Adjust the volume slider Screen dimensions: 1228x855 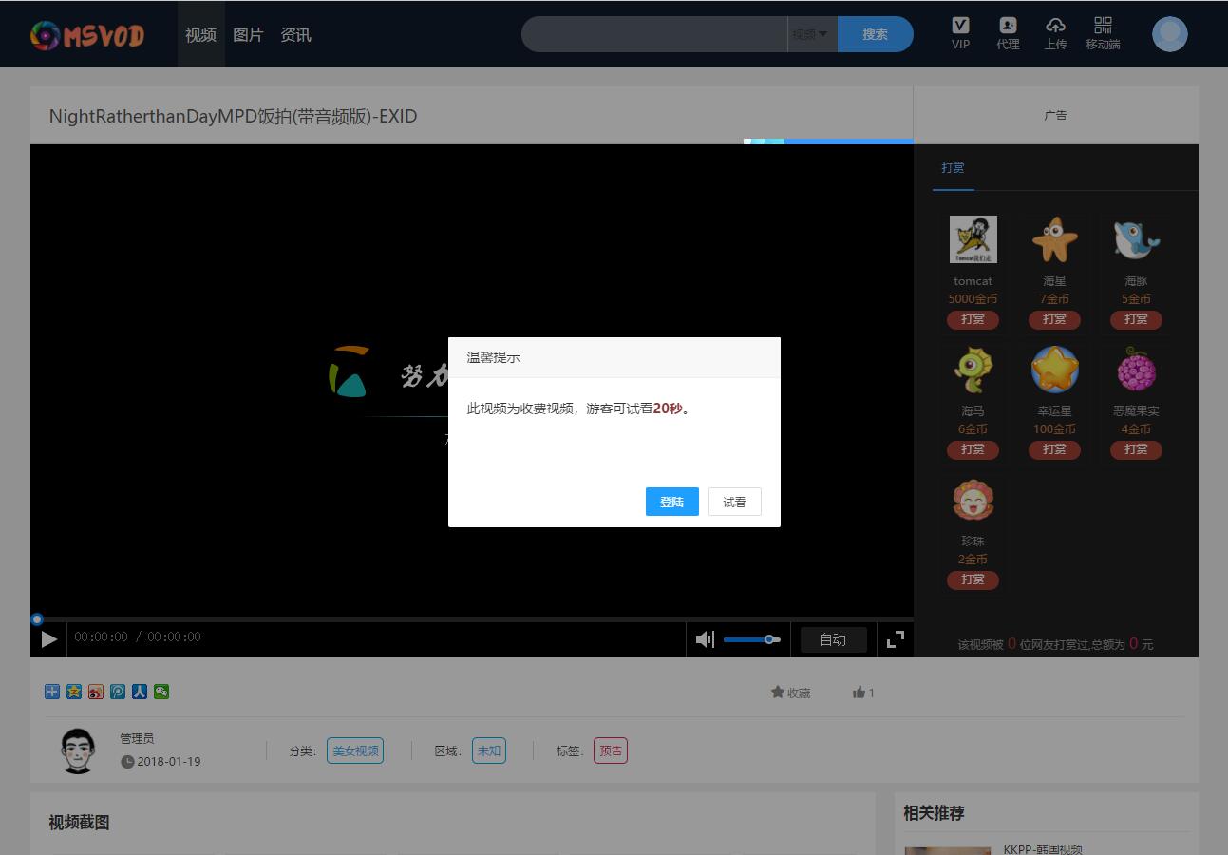(751, 639)
